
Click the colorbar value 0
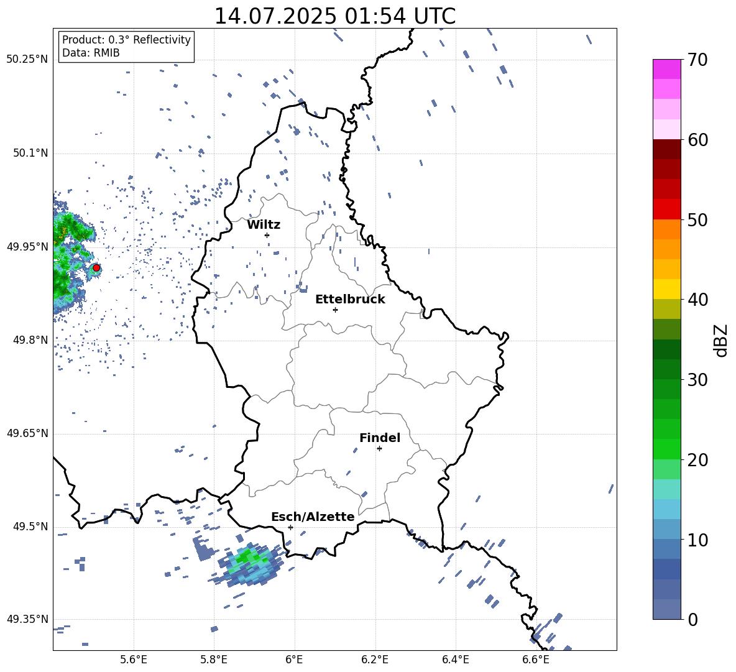(692, 619)
